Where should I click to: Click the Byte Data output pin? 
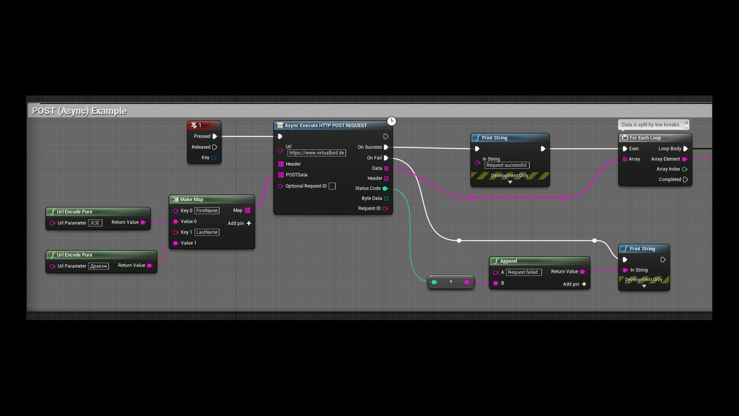[386, 198]
